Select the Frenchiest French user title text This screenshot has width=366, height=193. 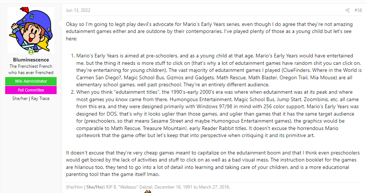tap(31, 69)
